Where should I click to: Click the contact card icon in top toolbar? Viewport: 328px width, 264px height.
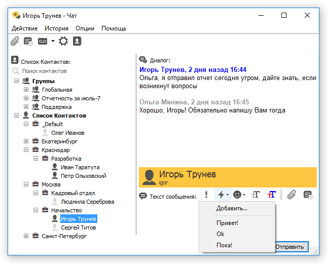pos(77,41)
